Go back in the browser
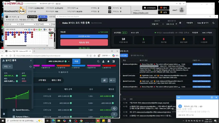The height and width of the screenshot is (123, 219). tap(2, 56)
